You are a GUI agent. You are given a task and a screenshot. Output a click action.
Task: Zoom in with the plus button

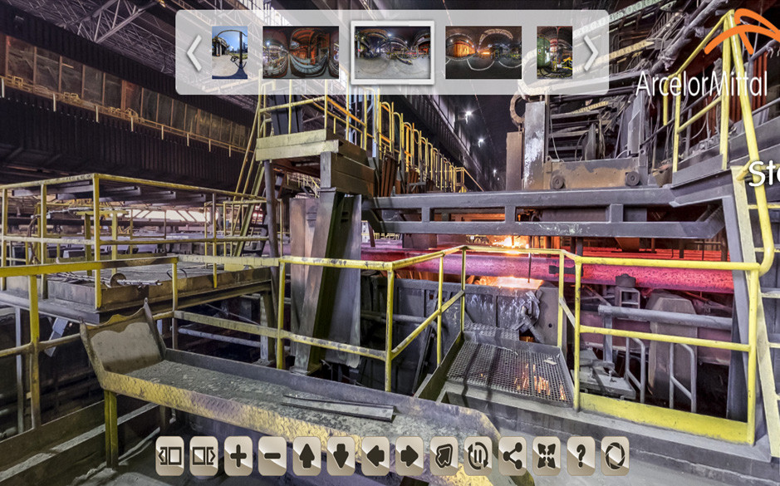(x=238, y=456)
